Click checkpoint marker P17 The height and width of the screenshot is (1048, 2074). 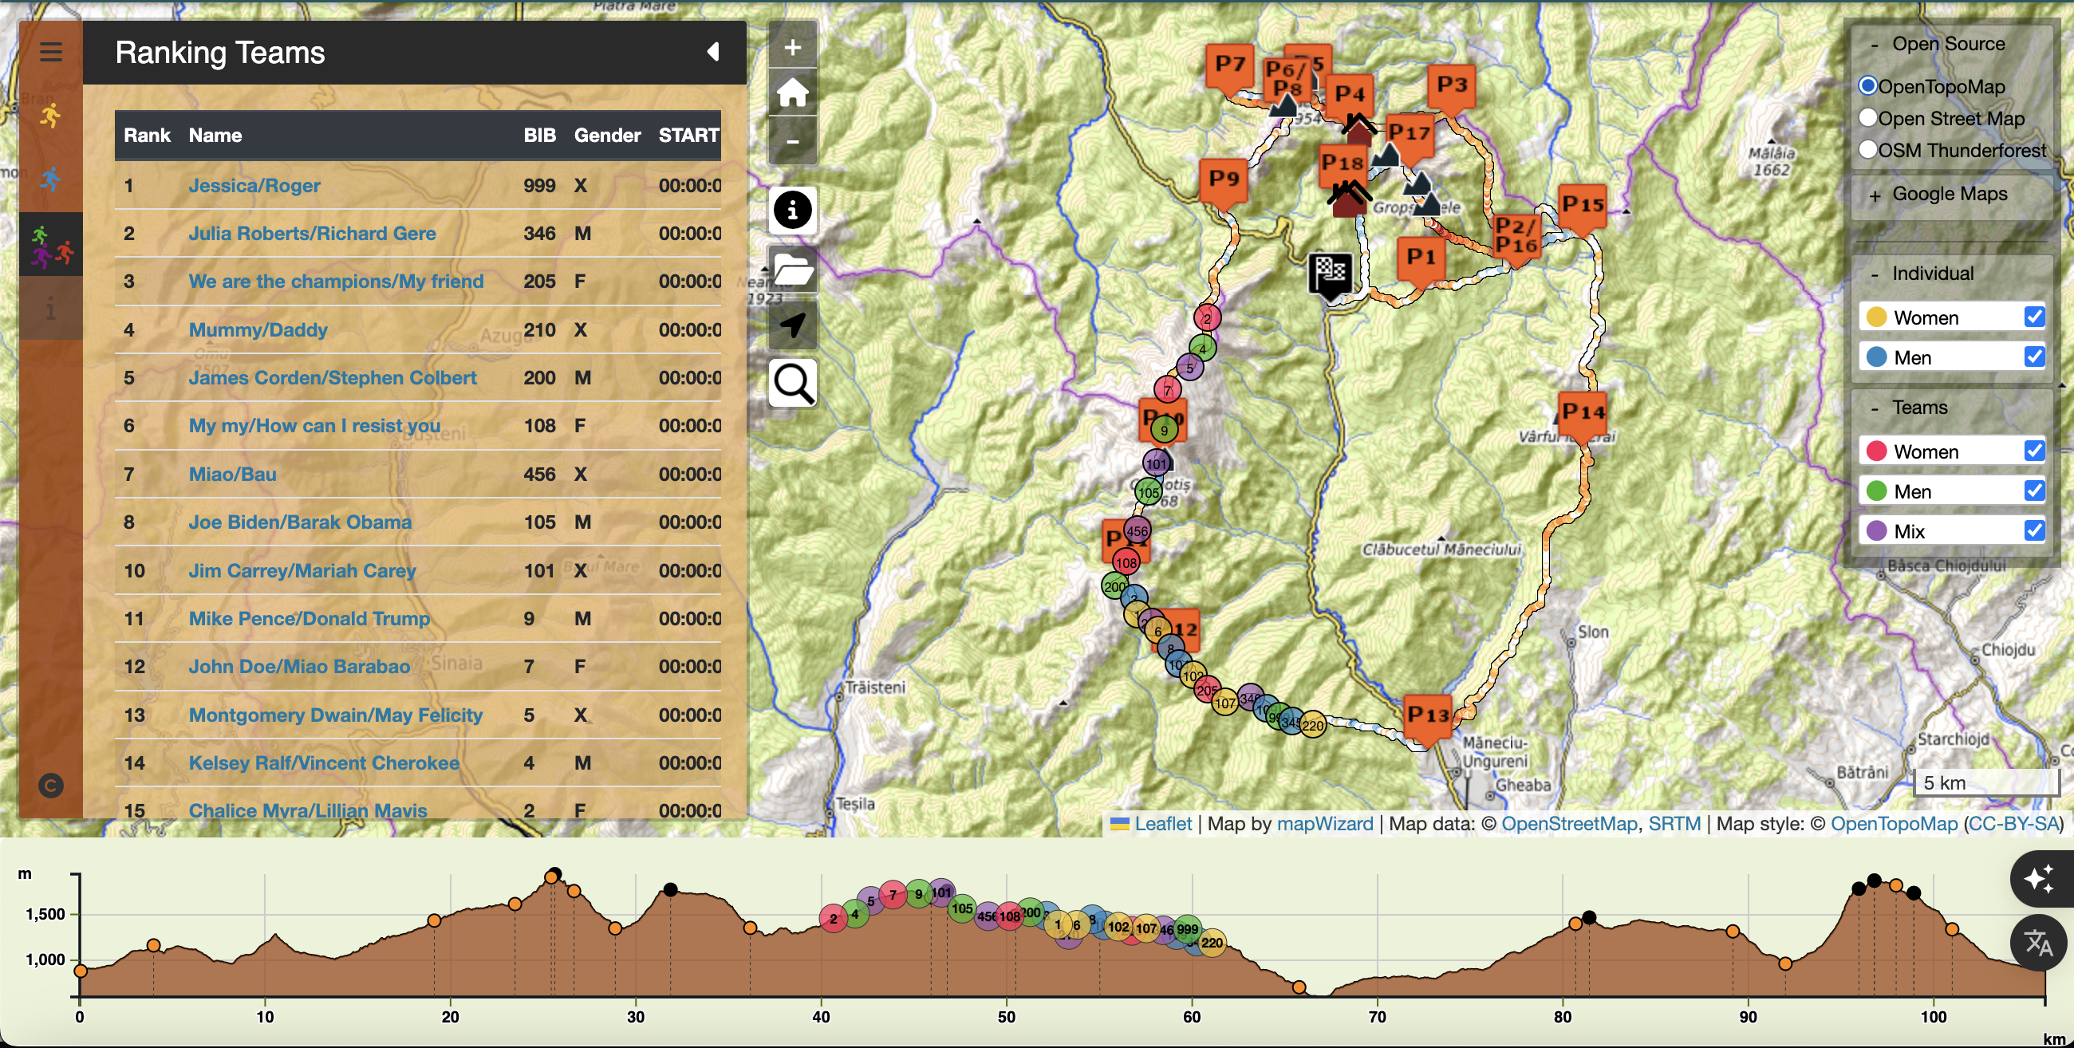pyautogui.click(x=1409, y=135)
